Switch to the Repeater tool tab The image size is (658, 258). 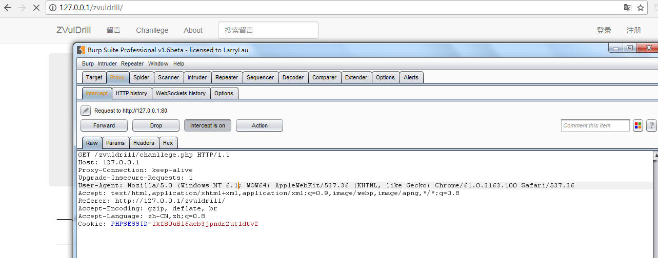pos(227,77)
